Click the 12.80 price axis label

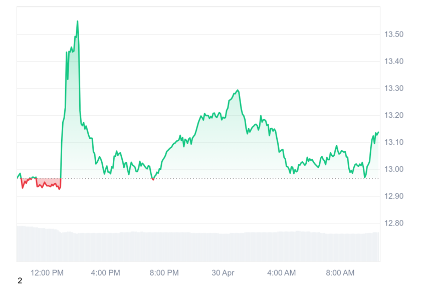point(393,223)
